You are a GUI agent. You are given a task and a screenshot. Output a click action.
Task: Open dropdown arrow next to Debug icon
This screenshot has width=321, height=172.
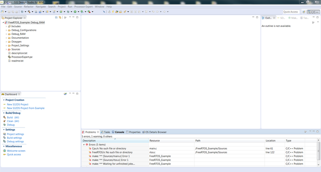71,12
